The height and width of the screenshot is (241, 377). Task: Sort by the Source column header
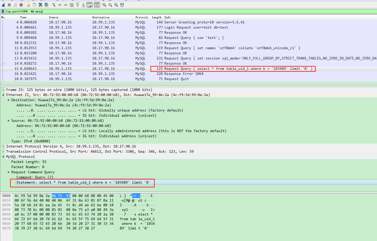(x=54, y=17)
